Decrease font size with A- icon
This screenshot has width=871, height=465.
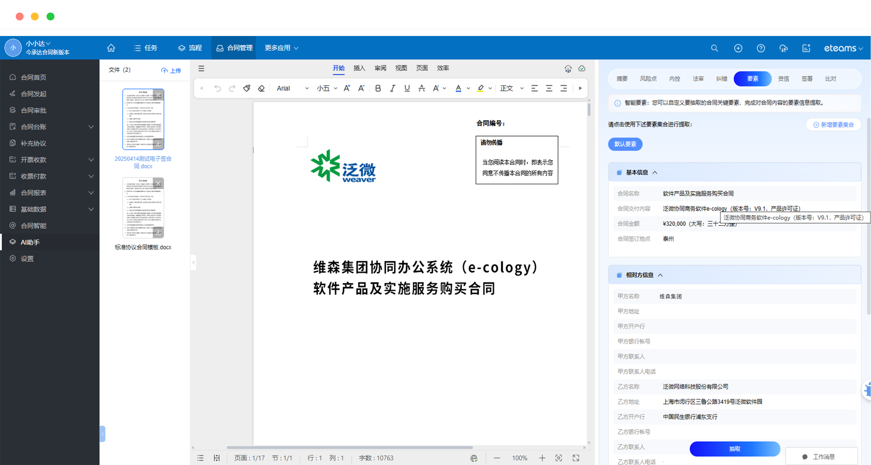coord(361,88)
